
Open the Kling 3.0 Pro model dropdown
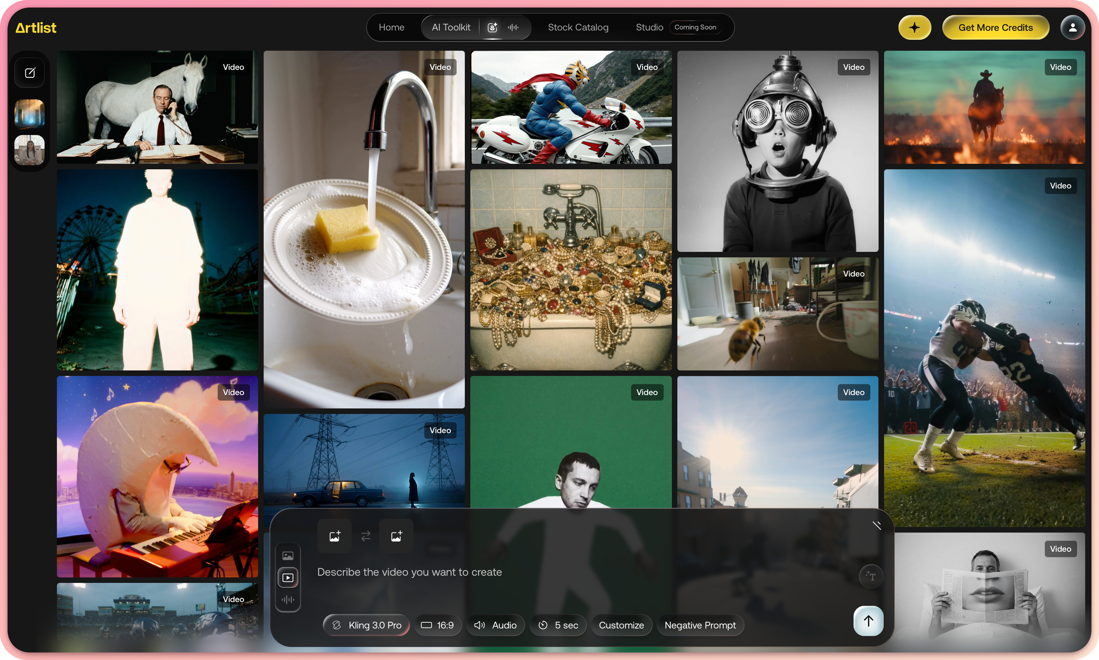366,625
